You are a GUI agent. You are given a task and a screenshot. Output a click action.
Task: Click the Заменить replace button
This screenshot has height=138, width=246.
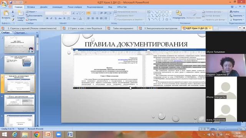237,16
